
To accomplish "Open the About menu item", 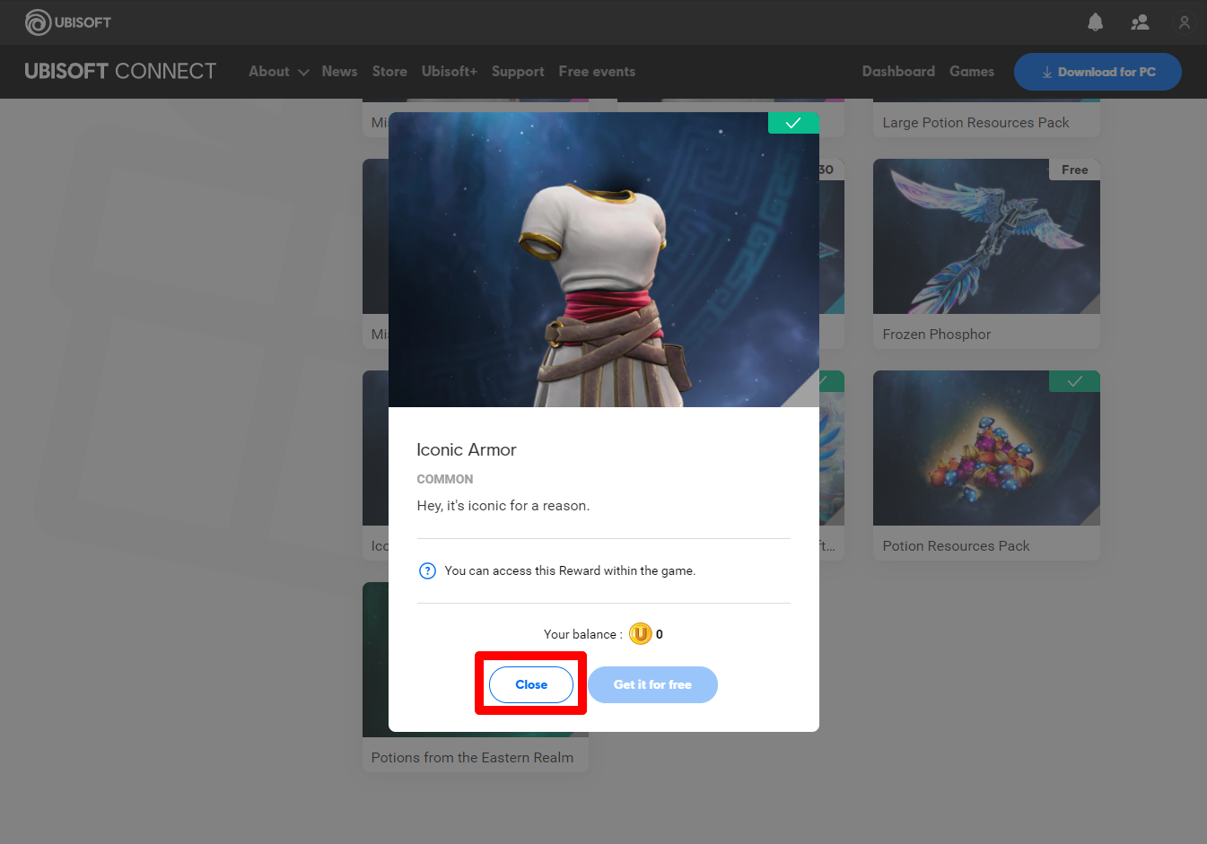I will click(269, 72).
